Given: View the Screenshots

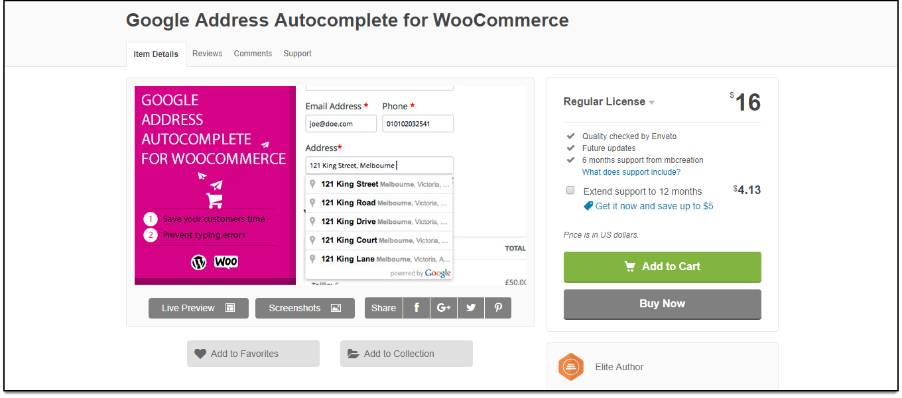Looking at the screenshot, I should pyautogui.click(x=305, y=308).
